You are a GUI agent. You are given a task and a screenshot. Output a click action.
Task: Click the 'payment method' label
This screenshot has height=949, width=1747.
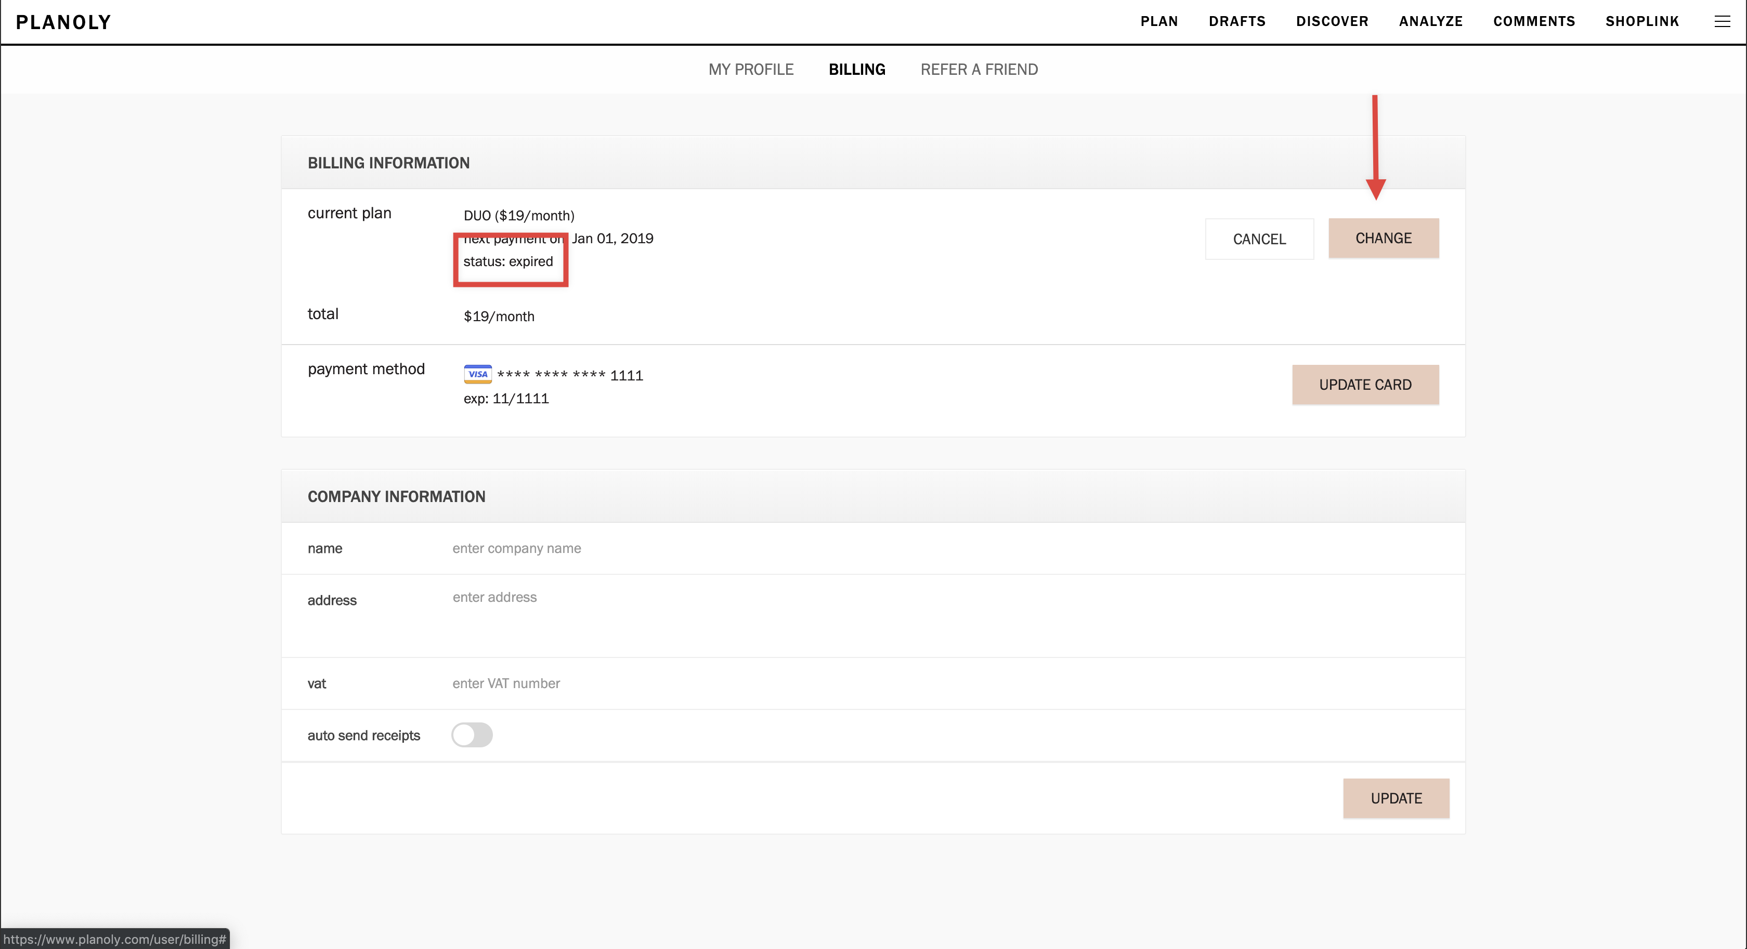[366, 369]
